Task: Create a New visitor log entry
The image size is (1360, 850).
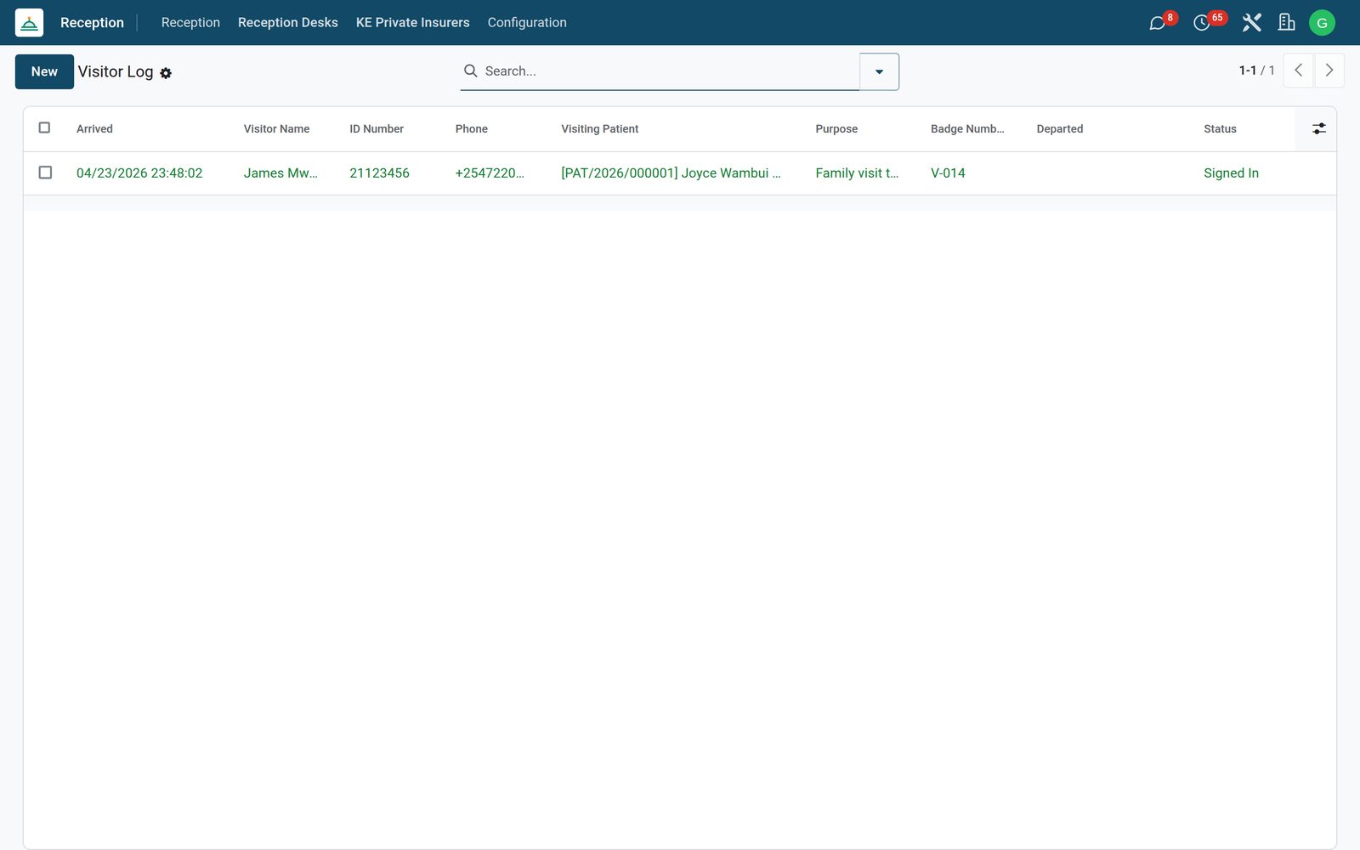Action: click(44, 71)
